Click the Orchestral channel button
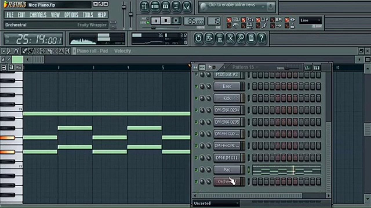The width and height of the screenshot is (371, 208). (227, 182)
